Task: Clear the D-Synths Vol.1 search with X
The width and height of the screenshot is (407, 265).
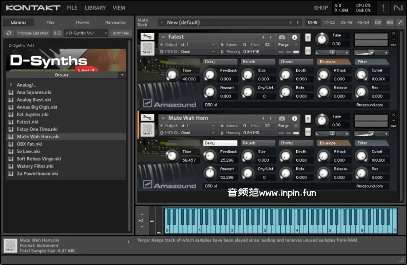Action: tap(105, 33)
